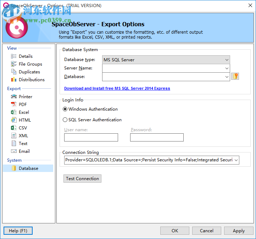Click the Details list icon
This screenshot has height=239, width=256.
coord(14,56)
